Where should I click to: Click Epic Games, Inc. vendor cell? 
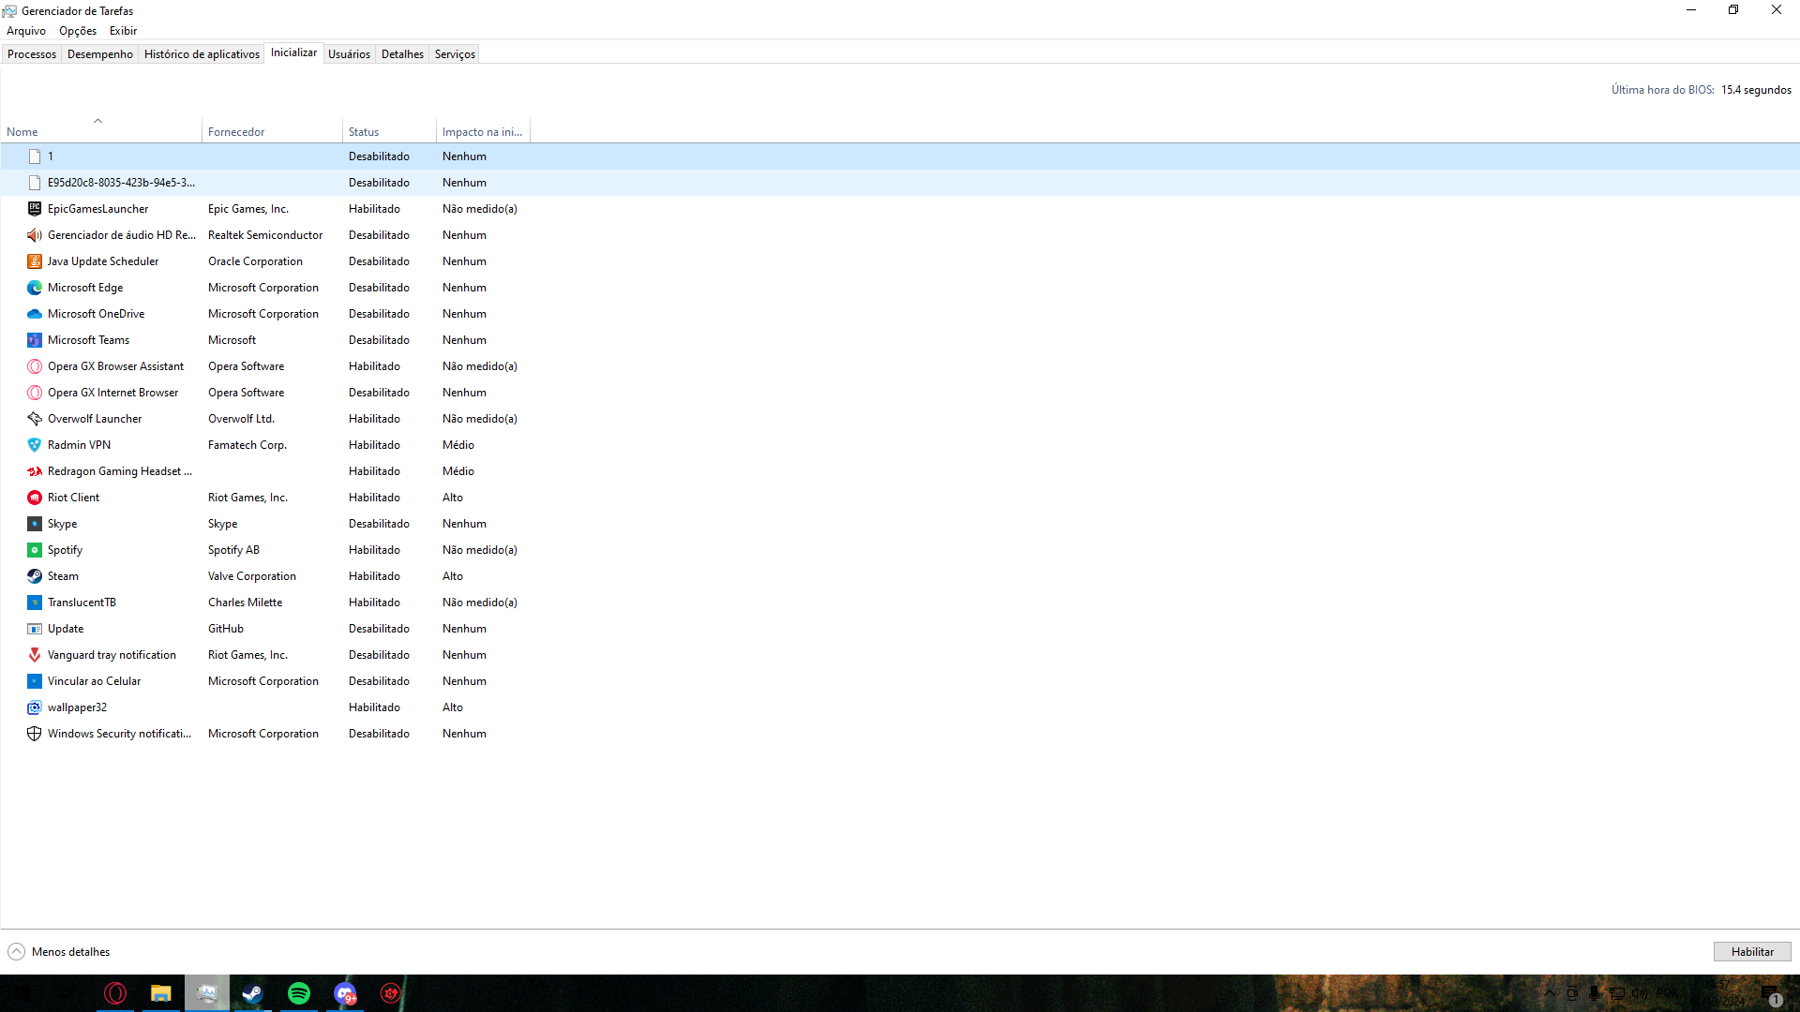248,209
